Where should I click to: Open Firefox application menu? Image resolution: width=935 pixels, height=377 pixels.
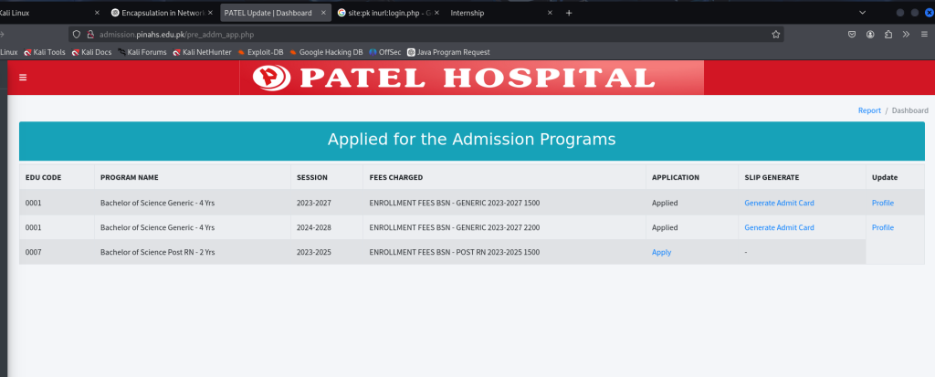coord(924,35)
